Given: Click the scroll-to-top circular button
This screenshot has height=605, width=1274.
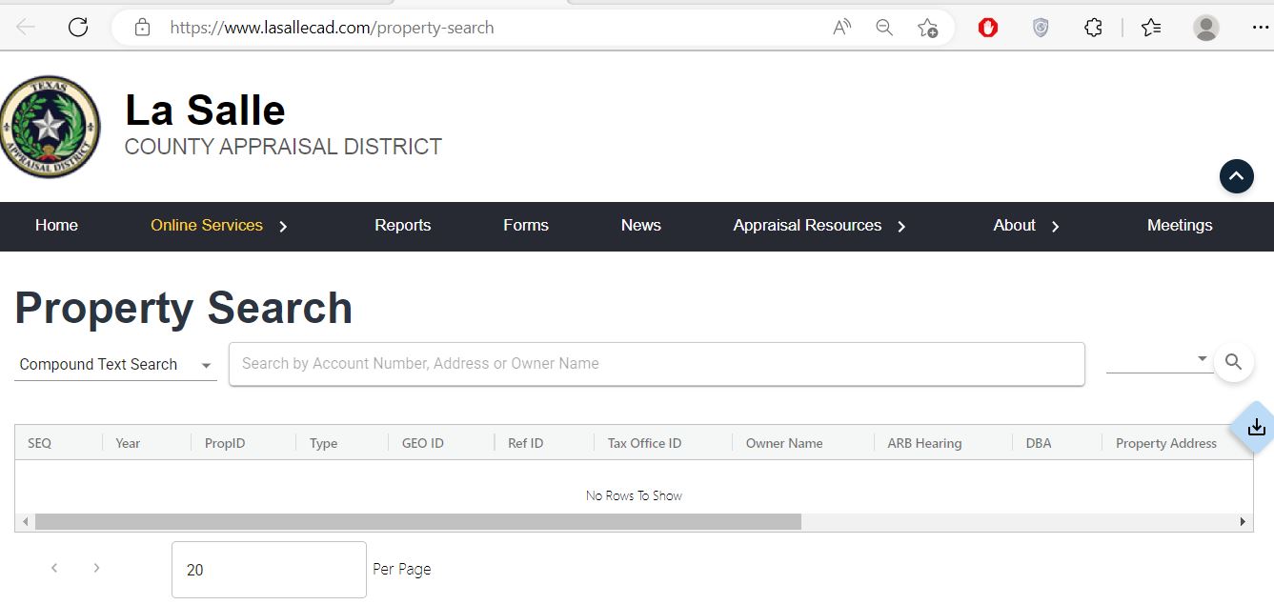Looking at the screenshot, I should [1236, 175].
